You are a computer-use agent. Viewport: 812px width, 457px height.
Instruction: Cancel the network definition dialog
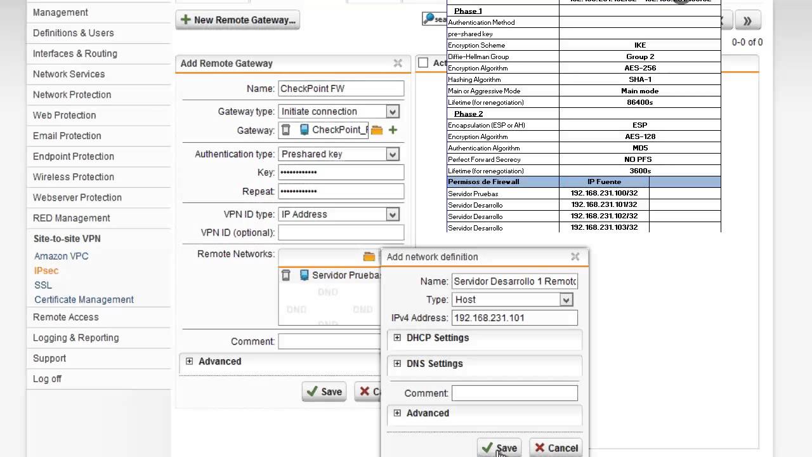tap(556, 447)
